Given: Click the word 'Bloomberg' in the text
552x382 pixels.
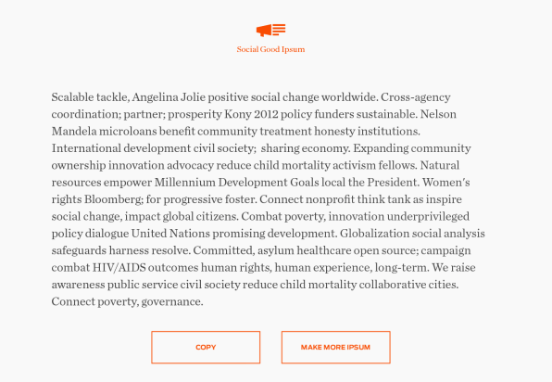Looking at the screenshot, I should 113,199.
